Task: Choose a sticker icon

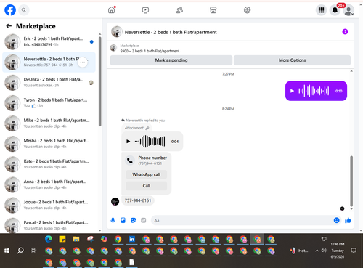Action: tap(133, 220)
